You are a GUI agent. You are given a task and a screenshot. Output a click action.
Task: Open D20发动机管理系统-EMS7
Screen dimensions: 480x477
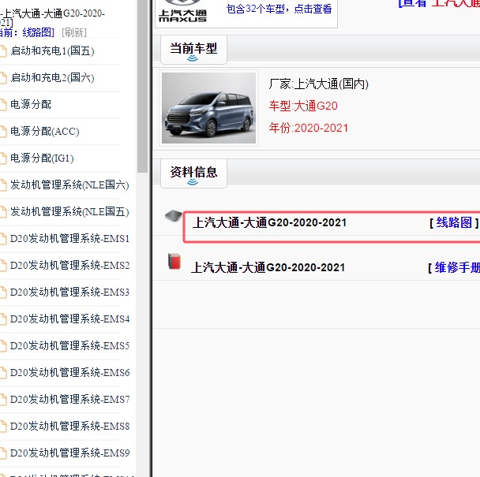point(69,399)
